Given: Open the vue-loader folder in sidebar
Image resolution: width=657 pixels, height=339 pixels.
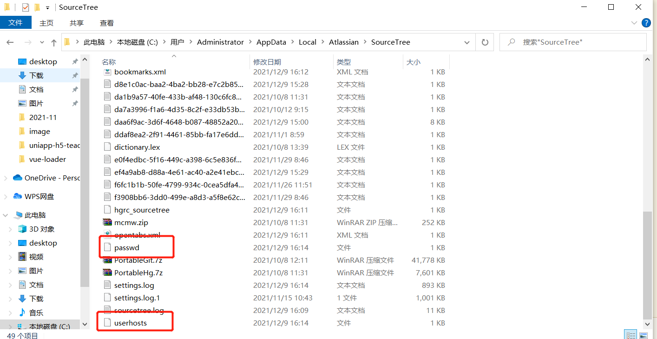Looking at the screenshot, I should pos(47,160).
